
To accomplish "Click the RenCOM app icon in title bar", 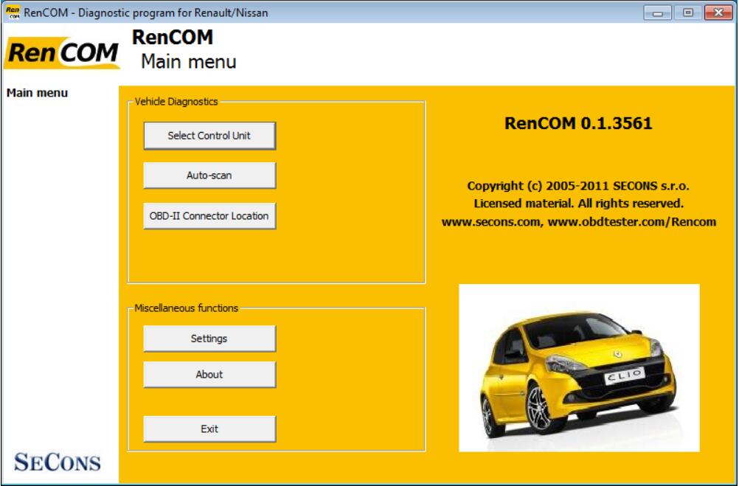I will (12, 13).
